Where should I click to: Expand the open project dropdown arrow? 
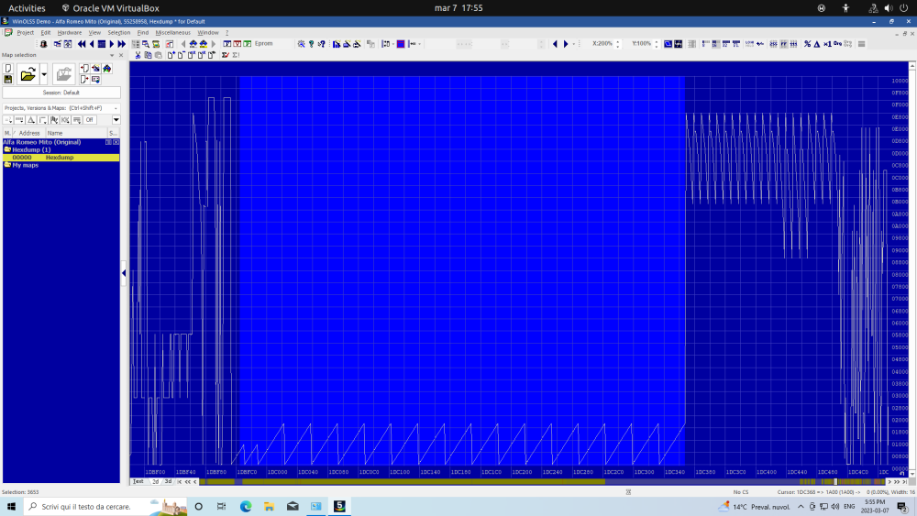(x=44, y=74)
